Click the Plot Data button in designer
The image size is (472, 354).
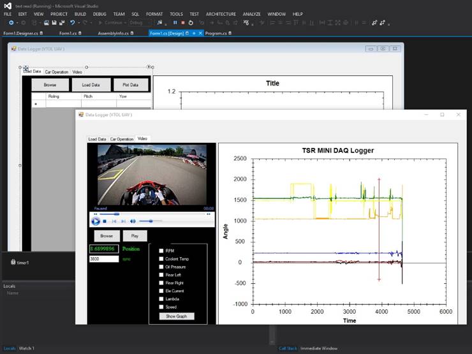(131, 84)
